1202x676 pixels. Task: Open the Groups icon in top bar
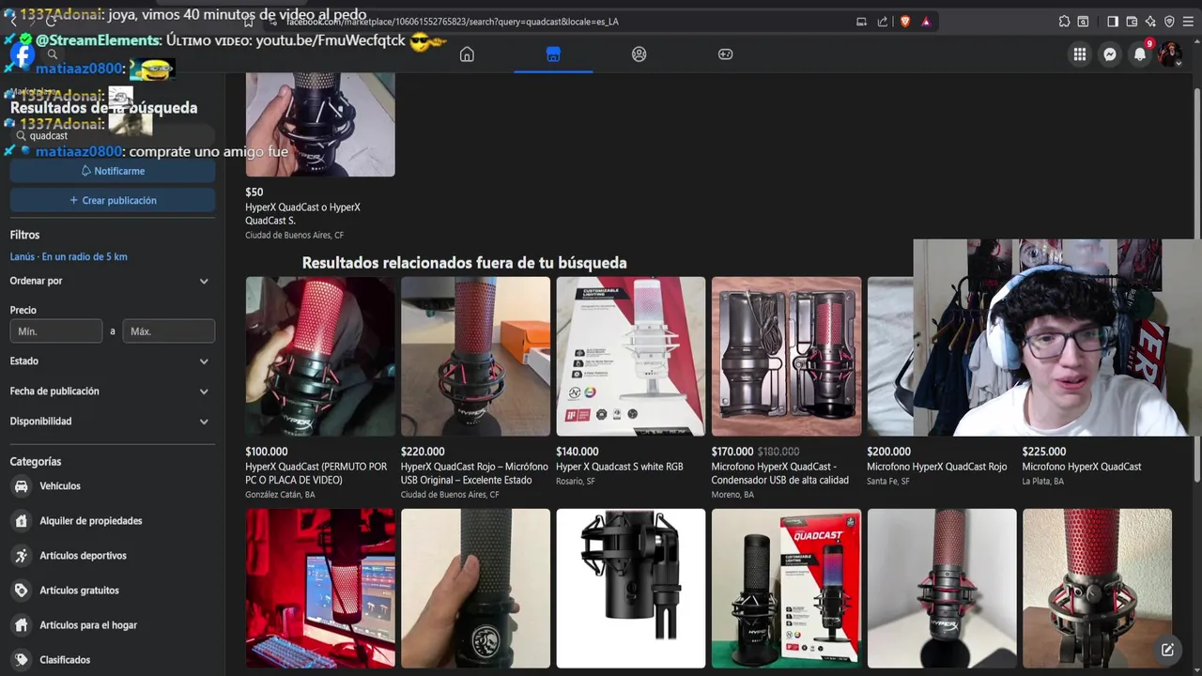640,54
